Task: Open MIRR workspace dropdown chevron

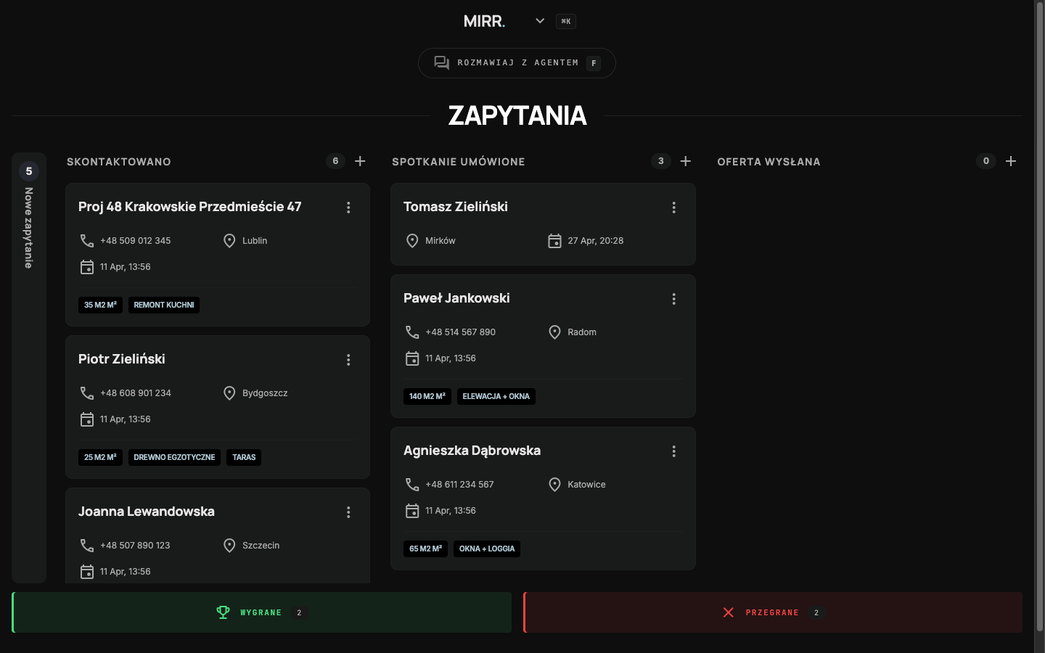Action: click(x=540, y=21)
